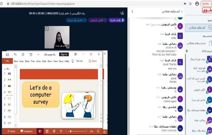The height and width of the screenshot is (135, 212).
Task: Click chat message 'i loked again'
Action: coord(170,101)
